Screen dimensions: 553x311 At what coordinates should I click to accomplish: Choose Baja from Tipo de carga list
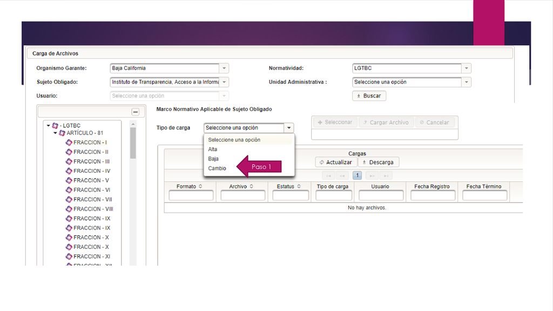coord(249,159)
